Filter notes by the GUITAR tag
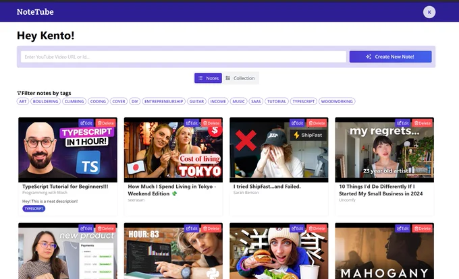 coord(196,101)
